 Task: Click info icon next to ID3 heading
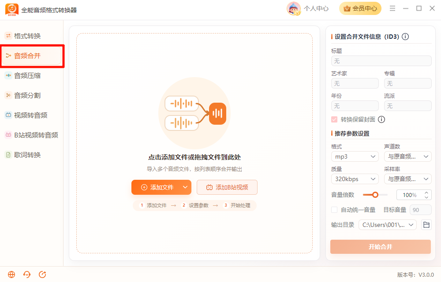coord(405,37)
